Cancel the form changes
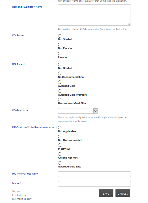The width and height of the screenshot is (148, 203). point(123,193)
